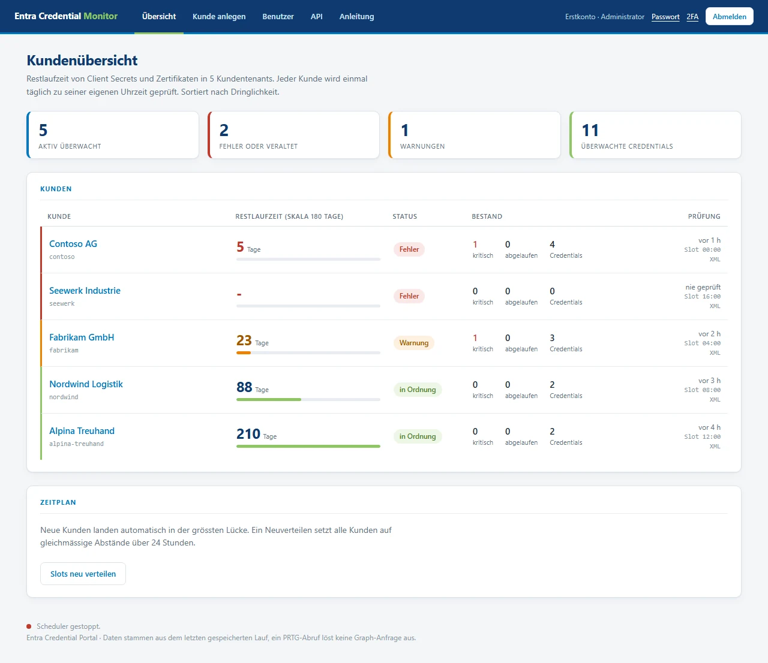Click in Ordnung badge for Nordwind Logistik
Screen dimensions: 768x663
point(418,390)
